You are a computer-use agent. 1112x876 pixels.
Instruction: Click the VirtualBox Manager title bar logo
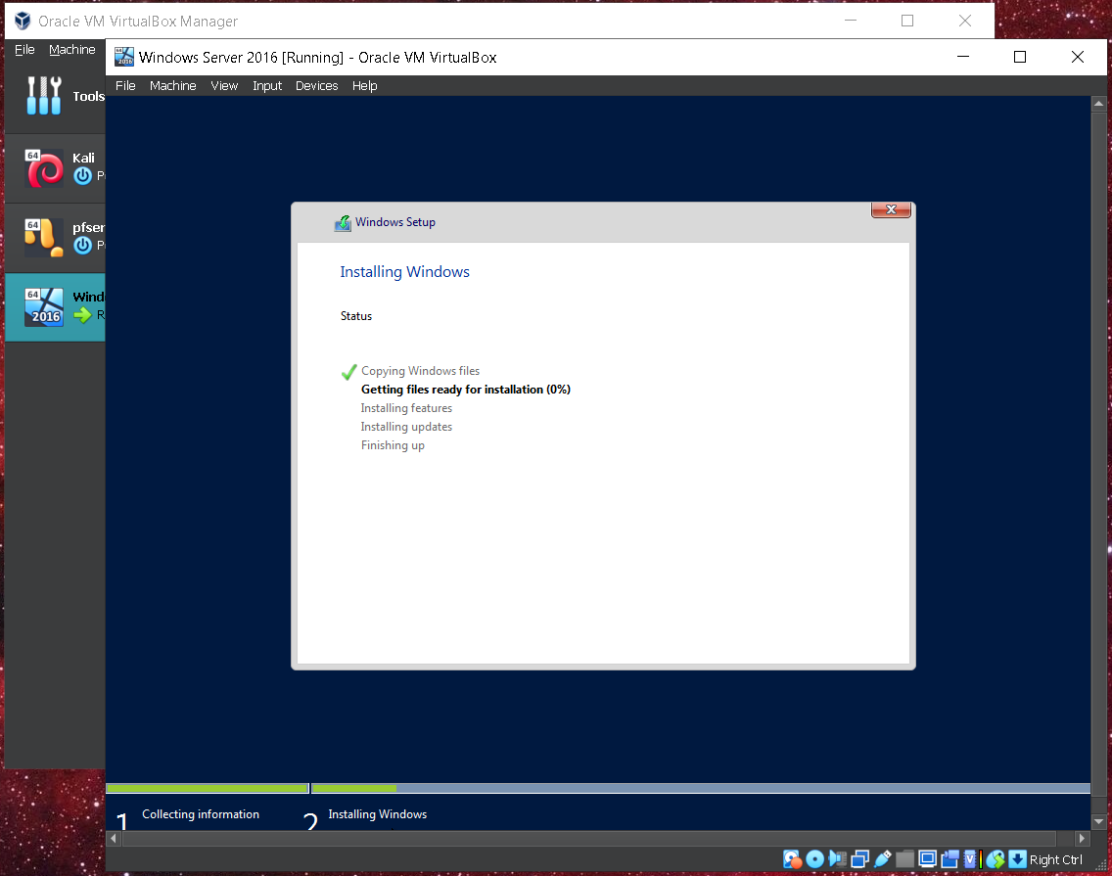[23, 21]
